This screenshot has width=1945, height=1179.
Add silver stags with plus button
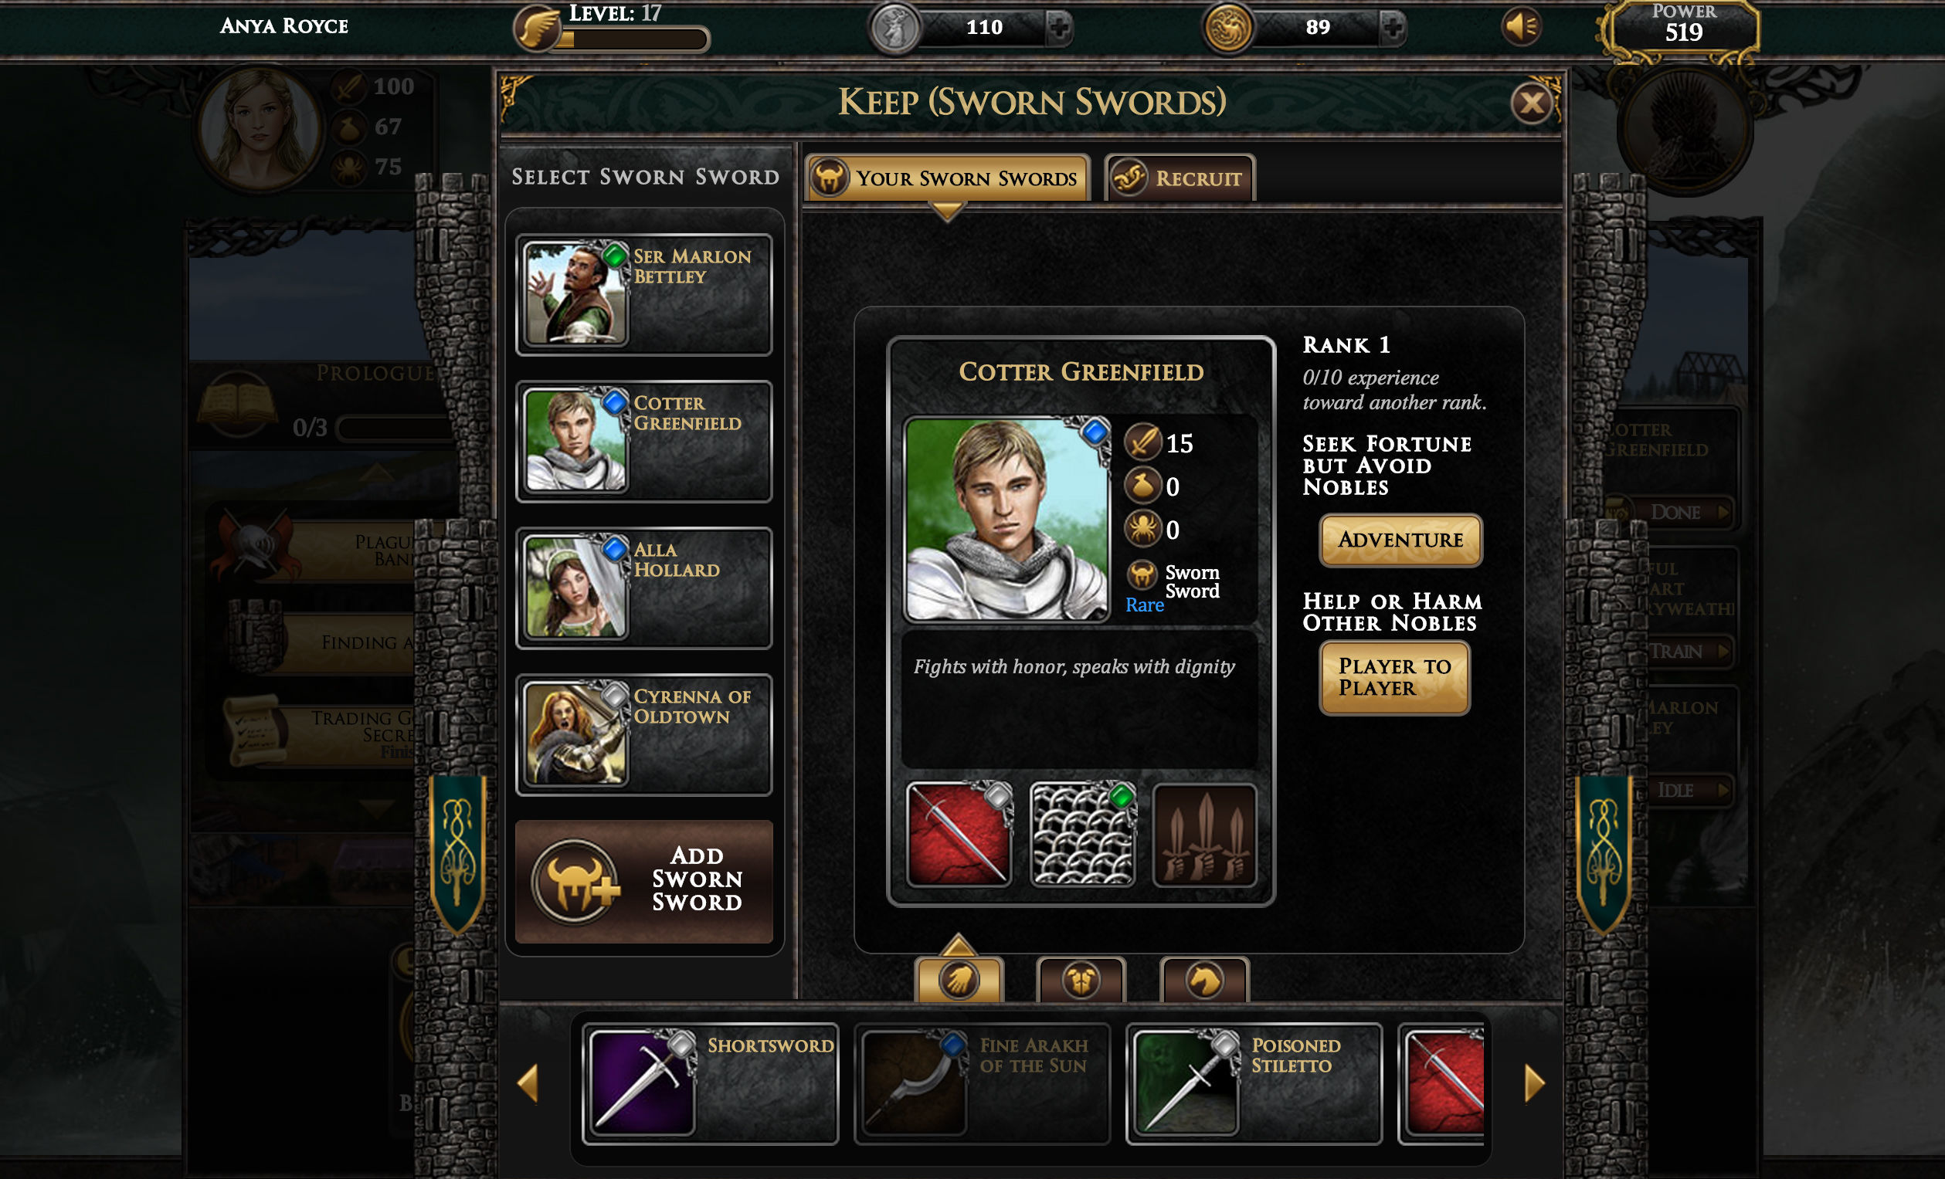[x=1058, y=28]
